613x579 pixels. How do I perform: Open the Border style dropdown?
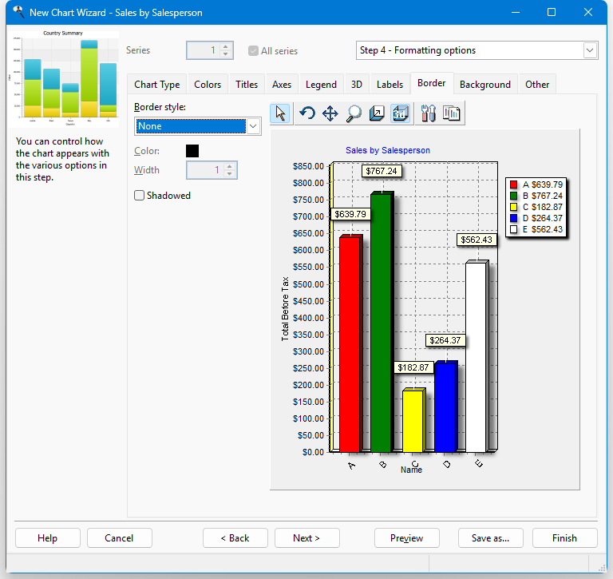(253, 126)
